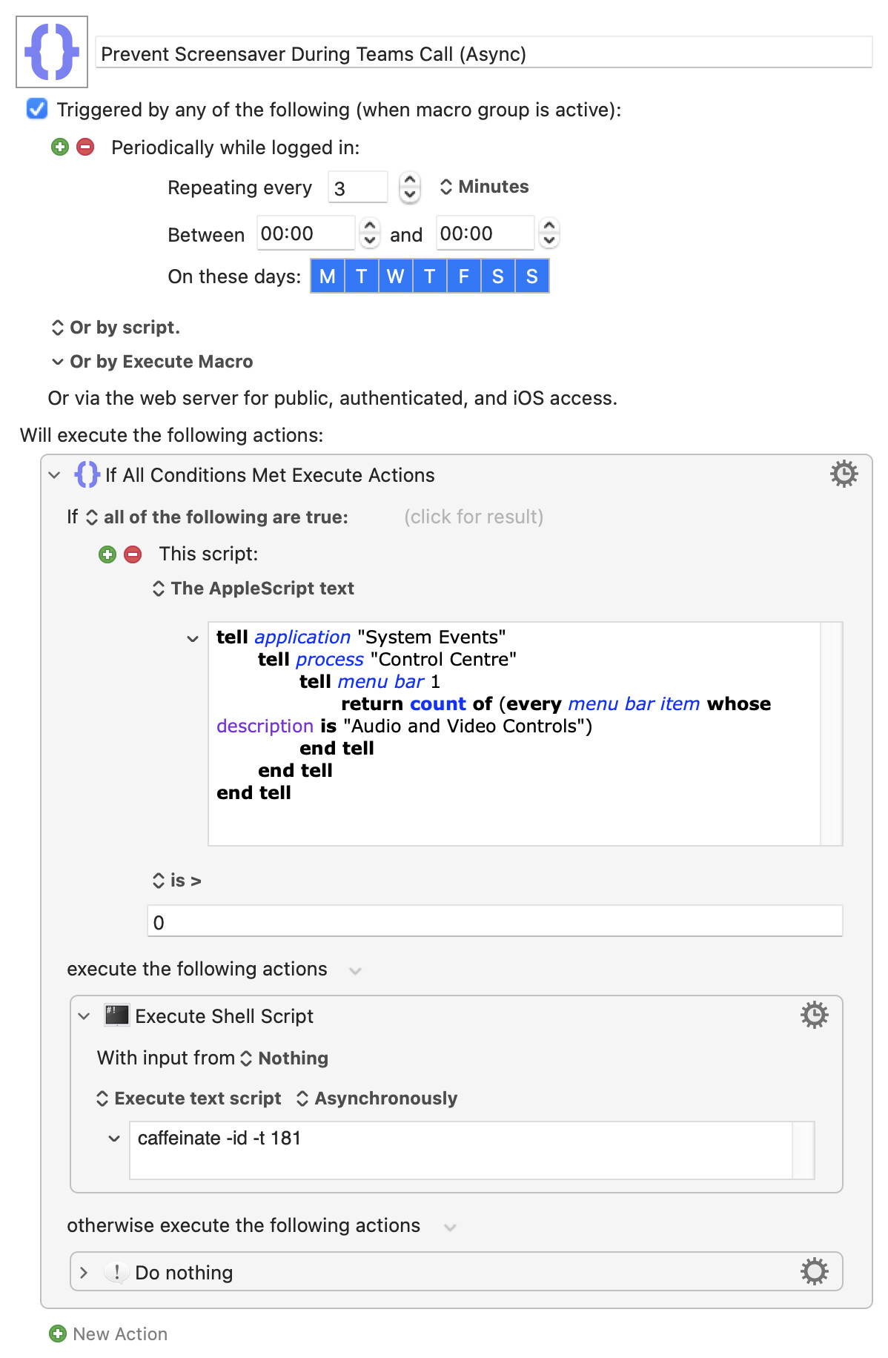Collapse the Execute Shell Script action
The image size is (888, 1358).
click(x=84, y=1016)
